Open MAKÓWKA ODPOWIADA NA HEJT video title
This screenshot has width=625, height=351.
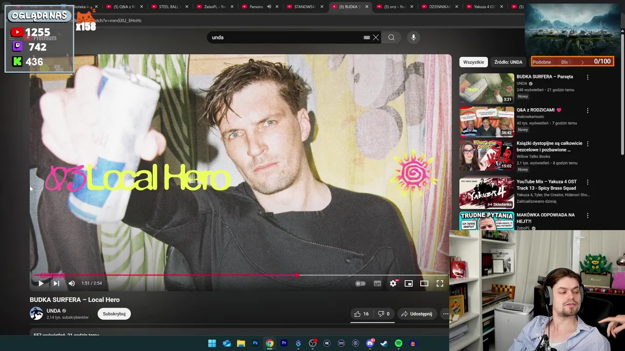tap(545, 218)
